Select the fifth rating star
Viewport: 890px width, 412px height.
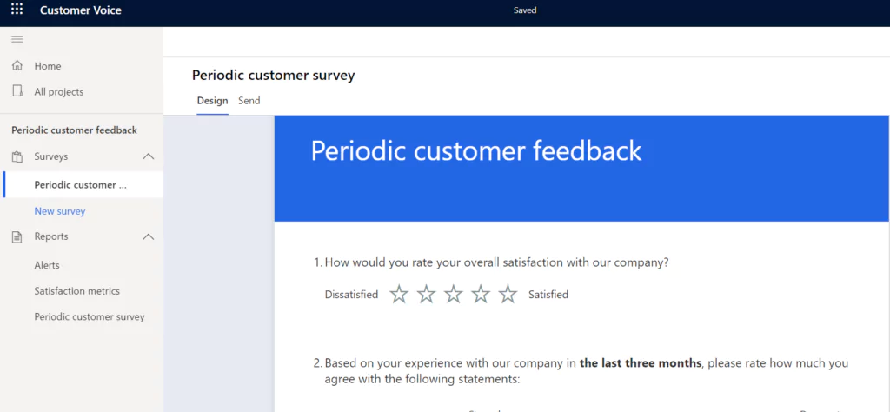[508, 294]
